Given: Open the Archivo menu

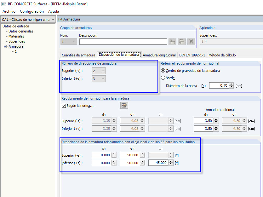Looking at the screenshot, I should [x=9, y=11].
